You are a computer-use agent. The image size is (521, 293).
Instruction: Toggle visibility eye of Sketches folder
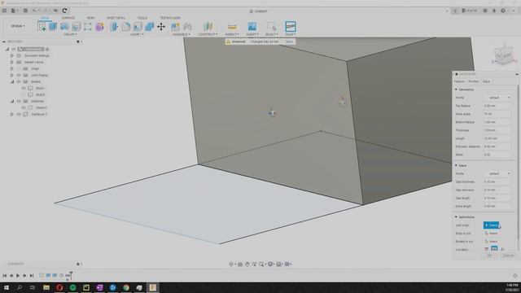[x=19, y=101]
